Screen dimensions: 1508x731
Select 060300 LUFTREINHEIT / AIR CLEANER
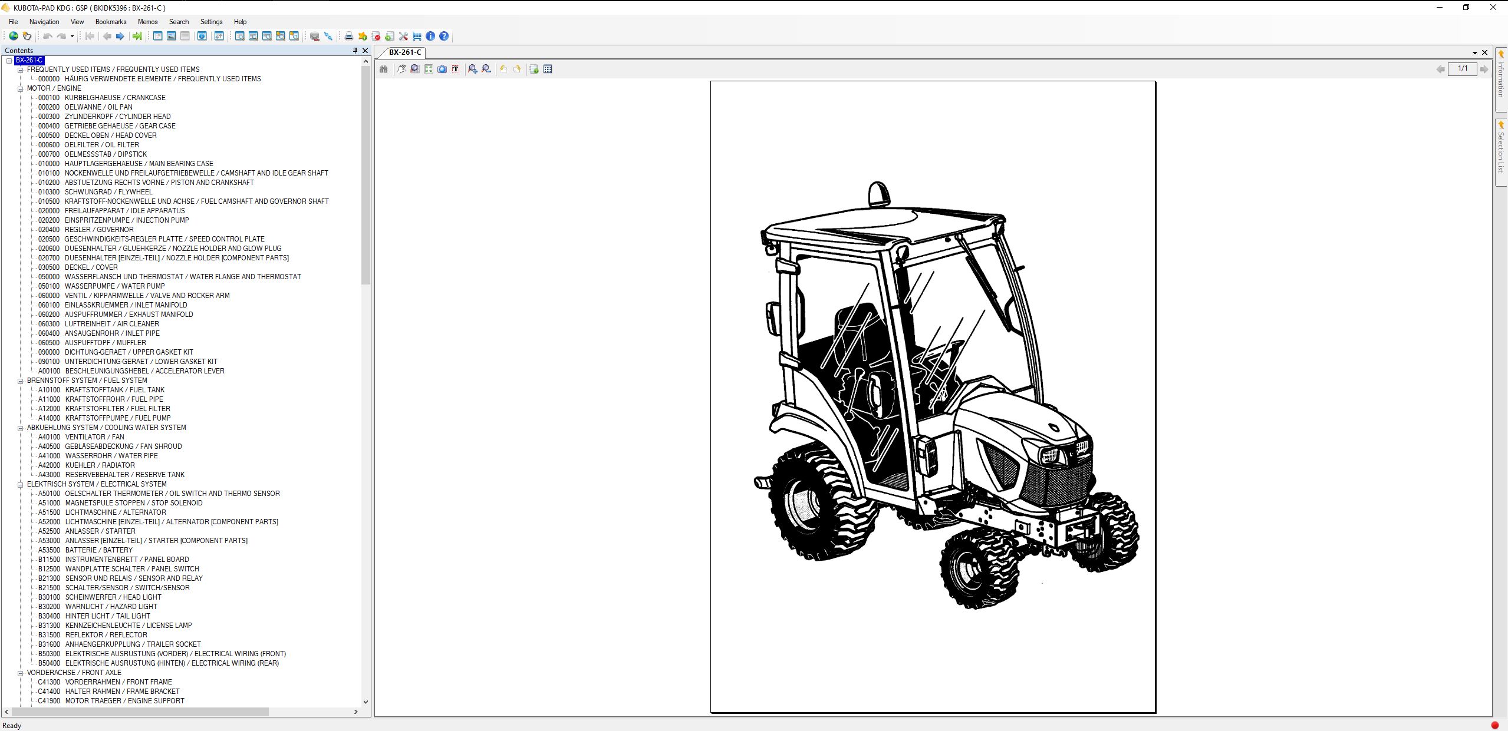pos(98,324)
